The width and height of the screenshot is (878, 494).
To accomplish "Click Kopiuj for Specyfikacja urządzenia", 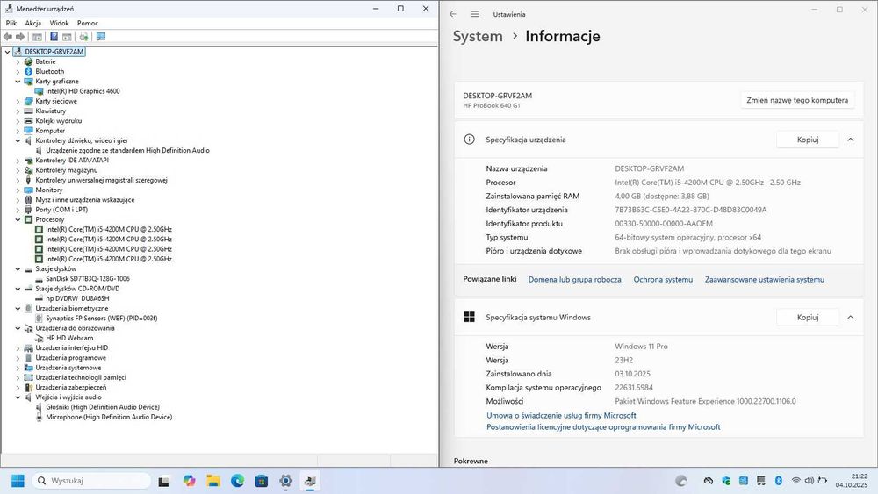I will click(x=808, y=140).
